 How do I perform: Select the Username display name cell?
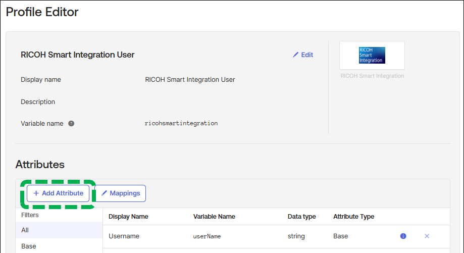point(124,236)
